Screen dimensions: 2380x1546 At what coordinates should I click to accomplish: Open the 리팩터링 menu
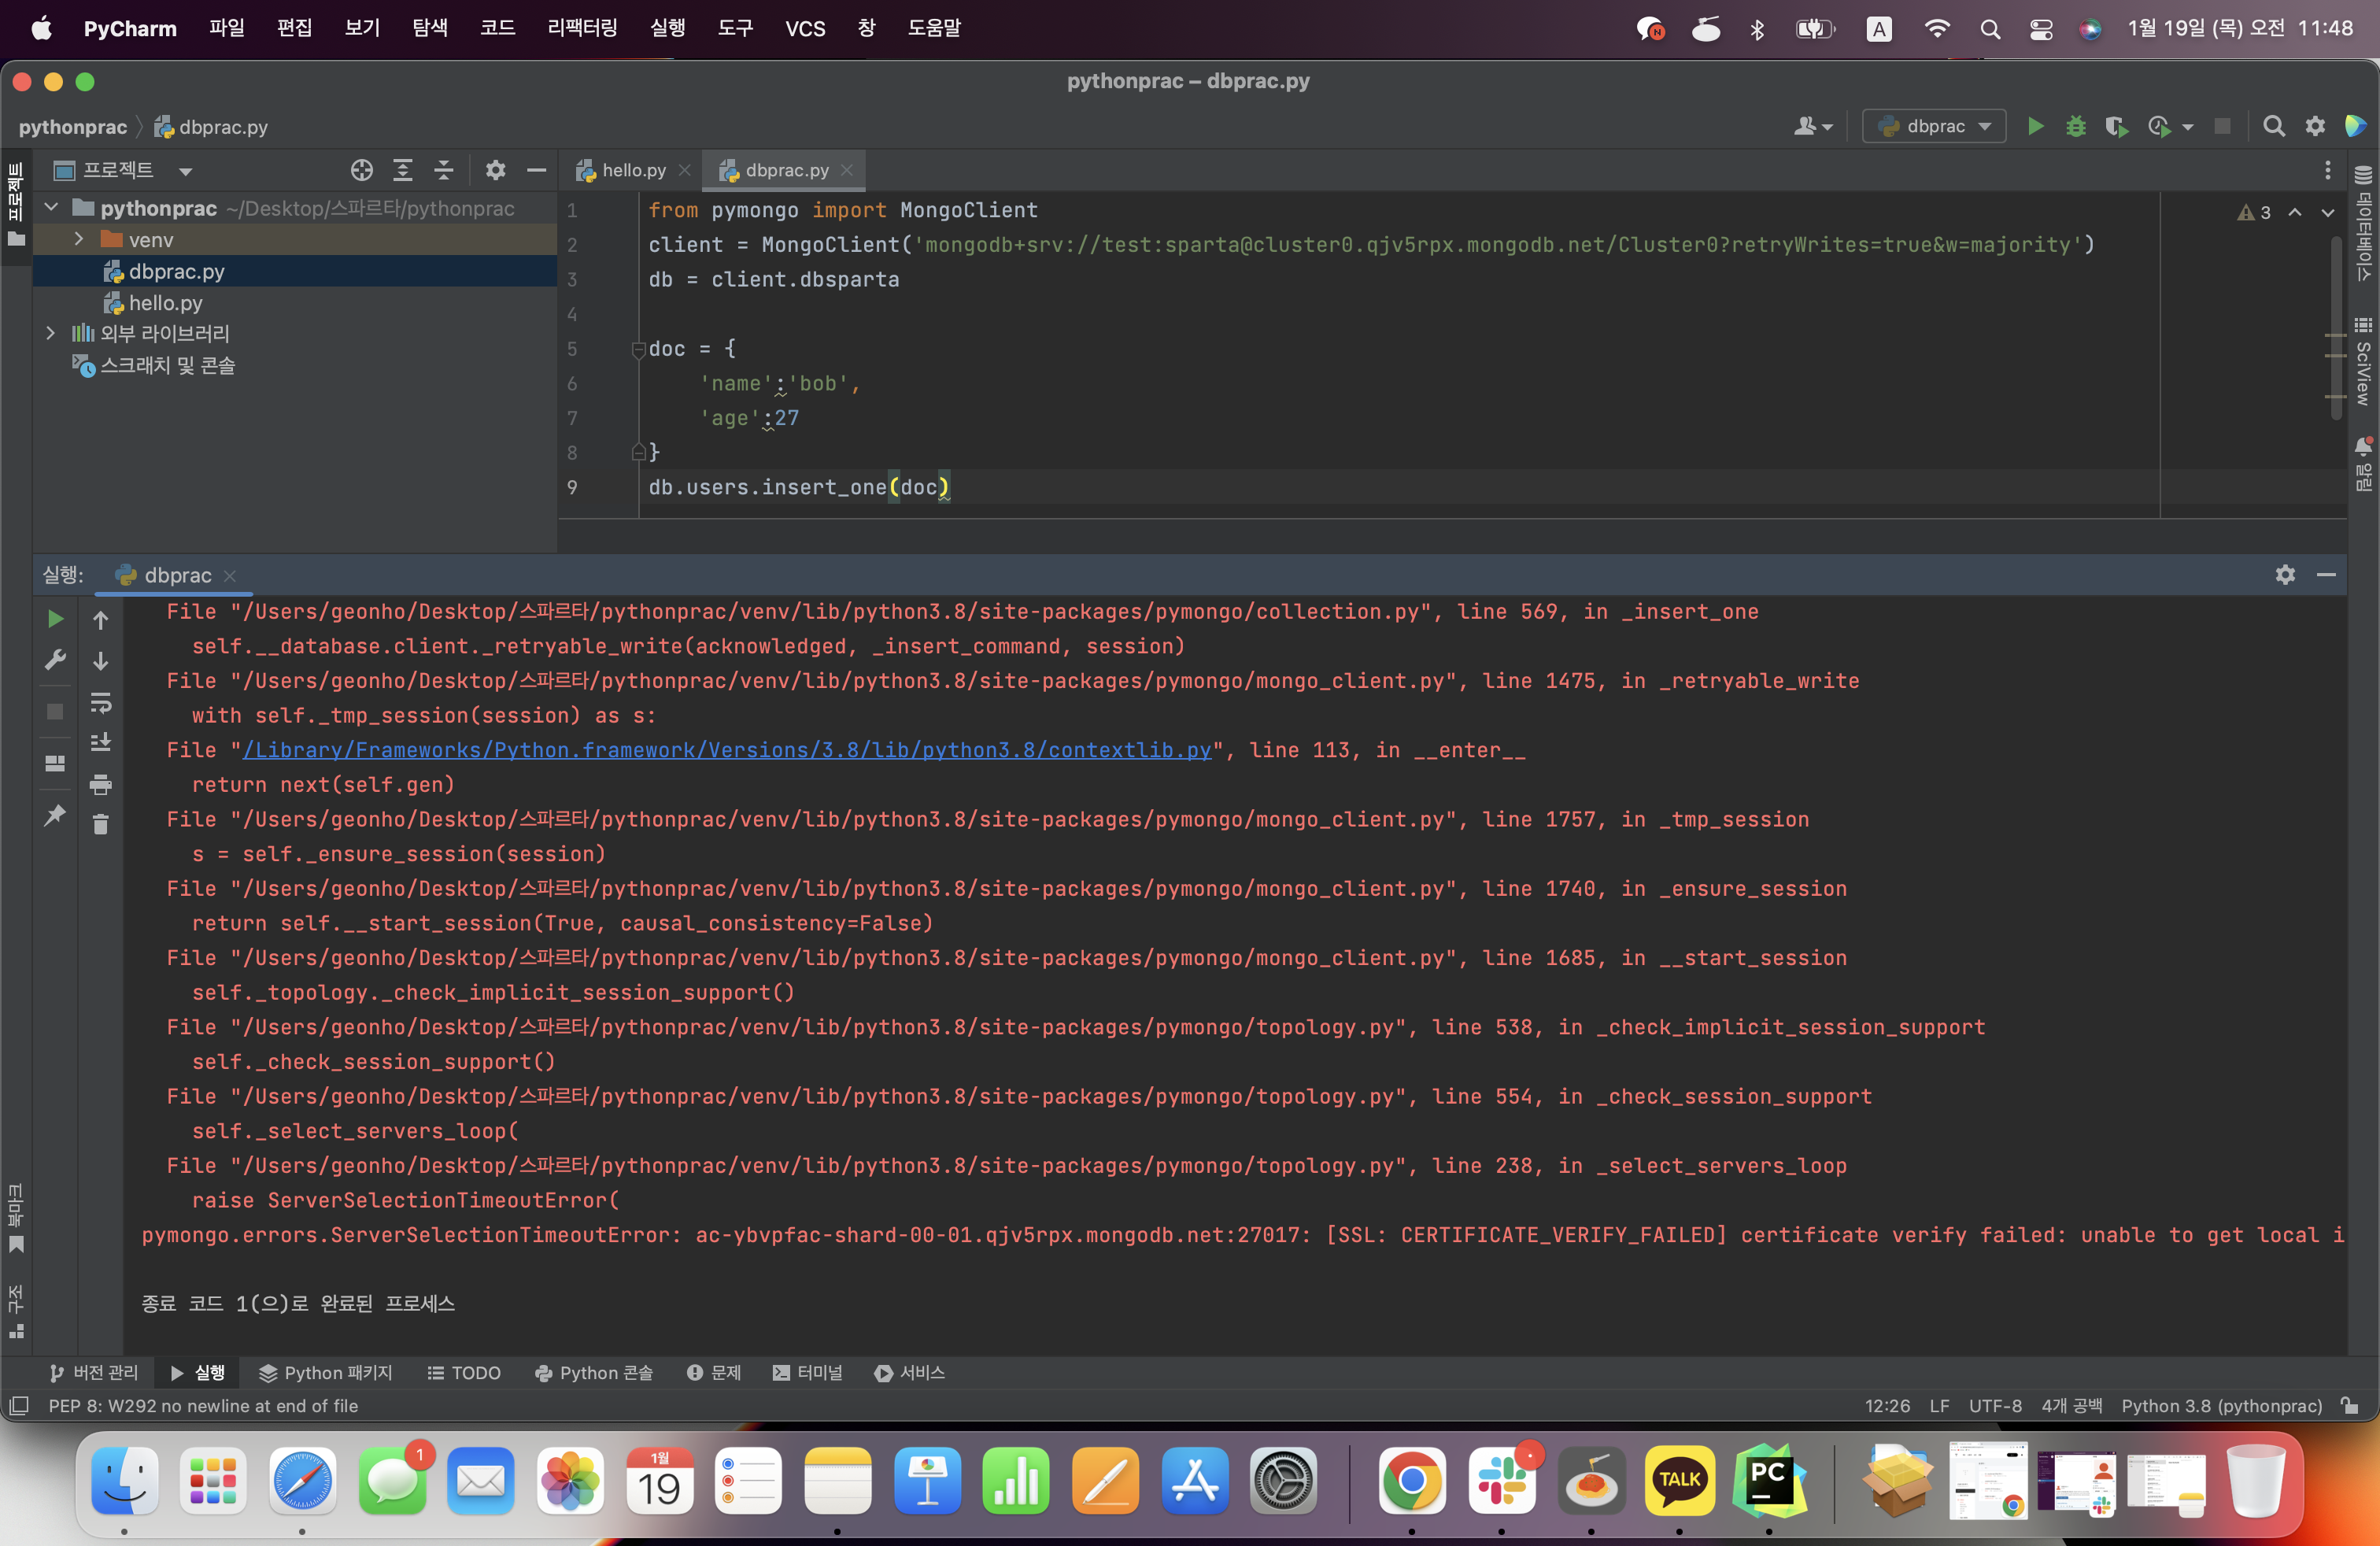coord(582,28)
